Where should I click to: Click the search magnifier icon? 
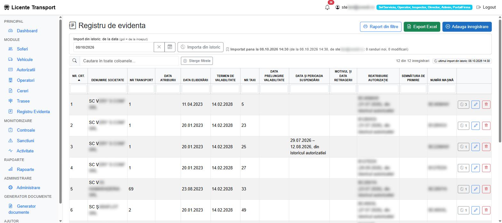[x=75, y=61]
